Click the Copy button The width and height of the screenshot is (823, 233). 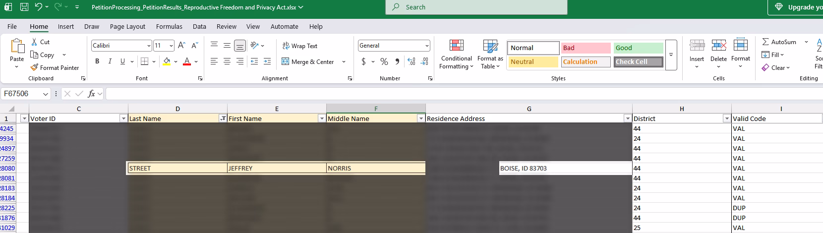(43, 55)
